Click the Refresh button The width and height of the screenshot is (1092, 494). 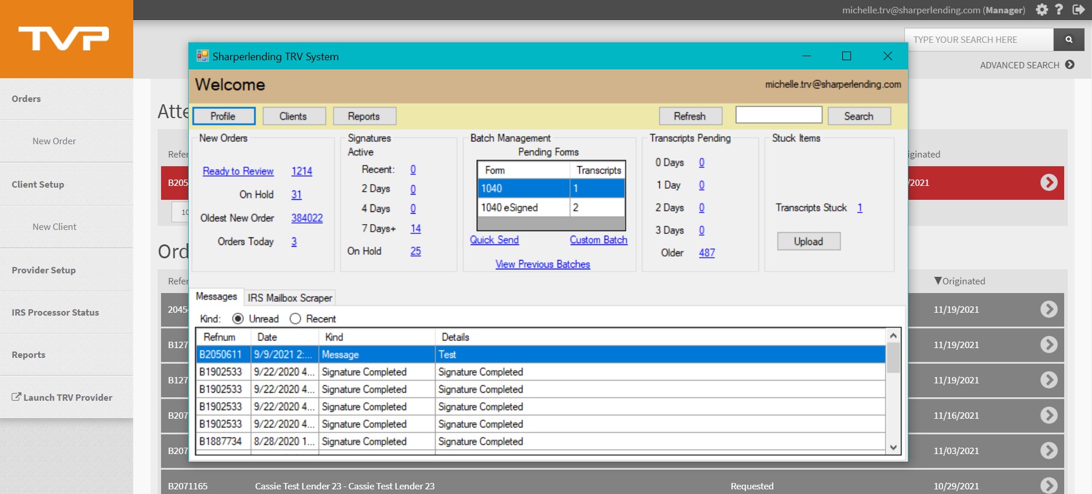[x=690, y=116]
